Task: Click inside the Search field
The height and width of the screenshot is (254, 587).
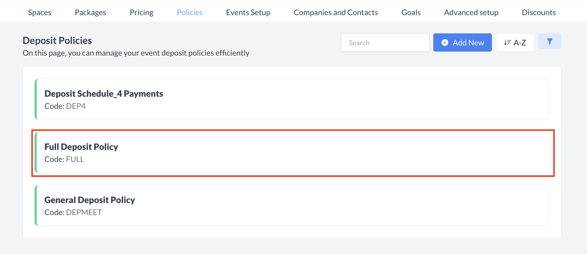Action: pos(385,42)
